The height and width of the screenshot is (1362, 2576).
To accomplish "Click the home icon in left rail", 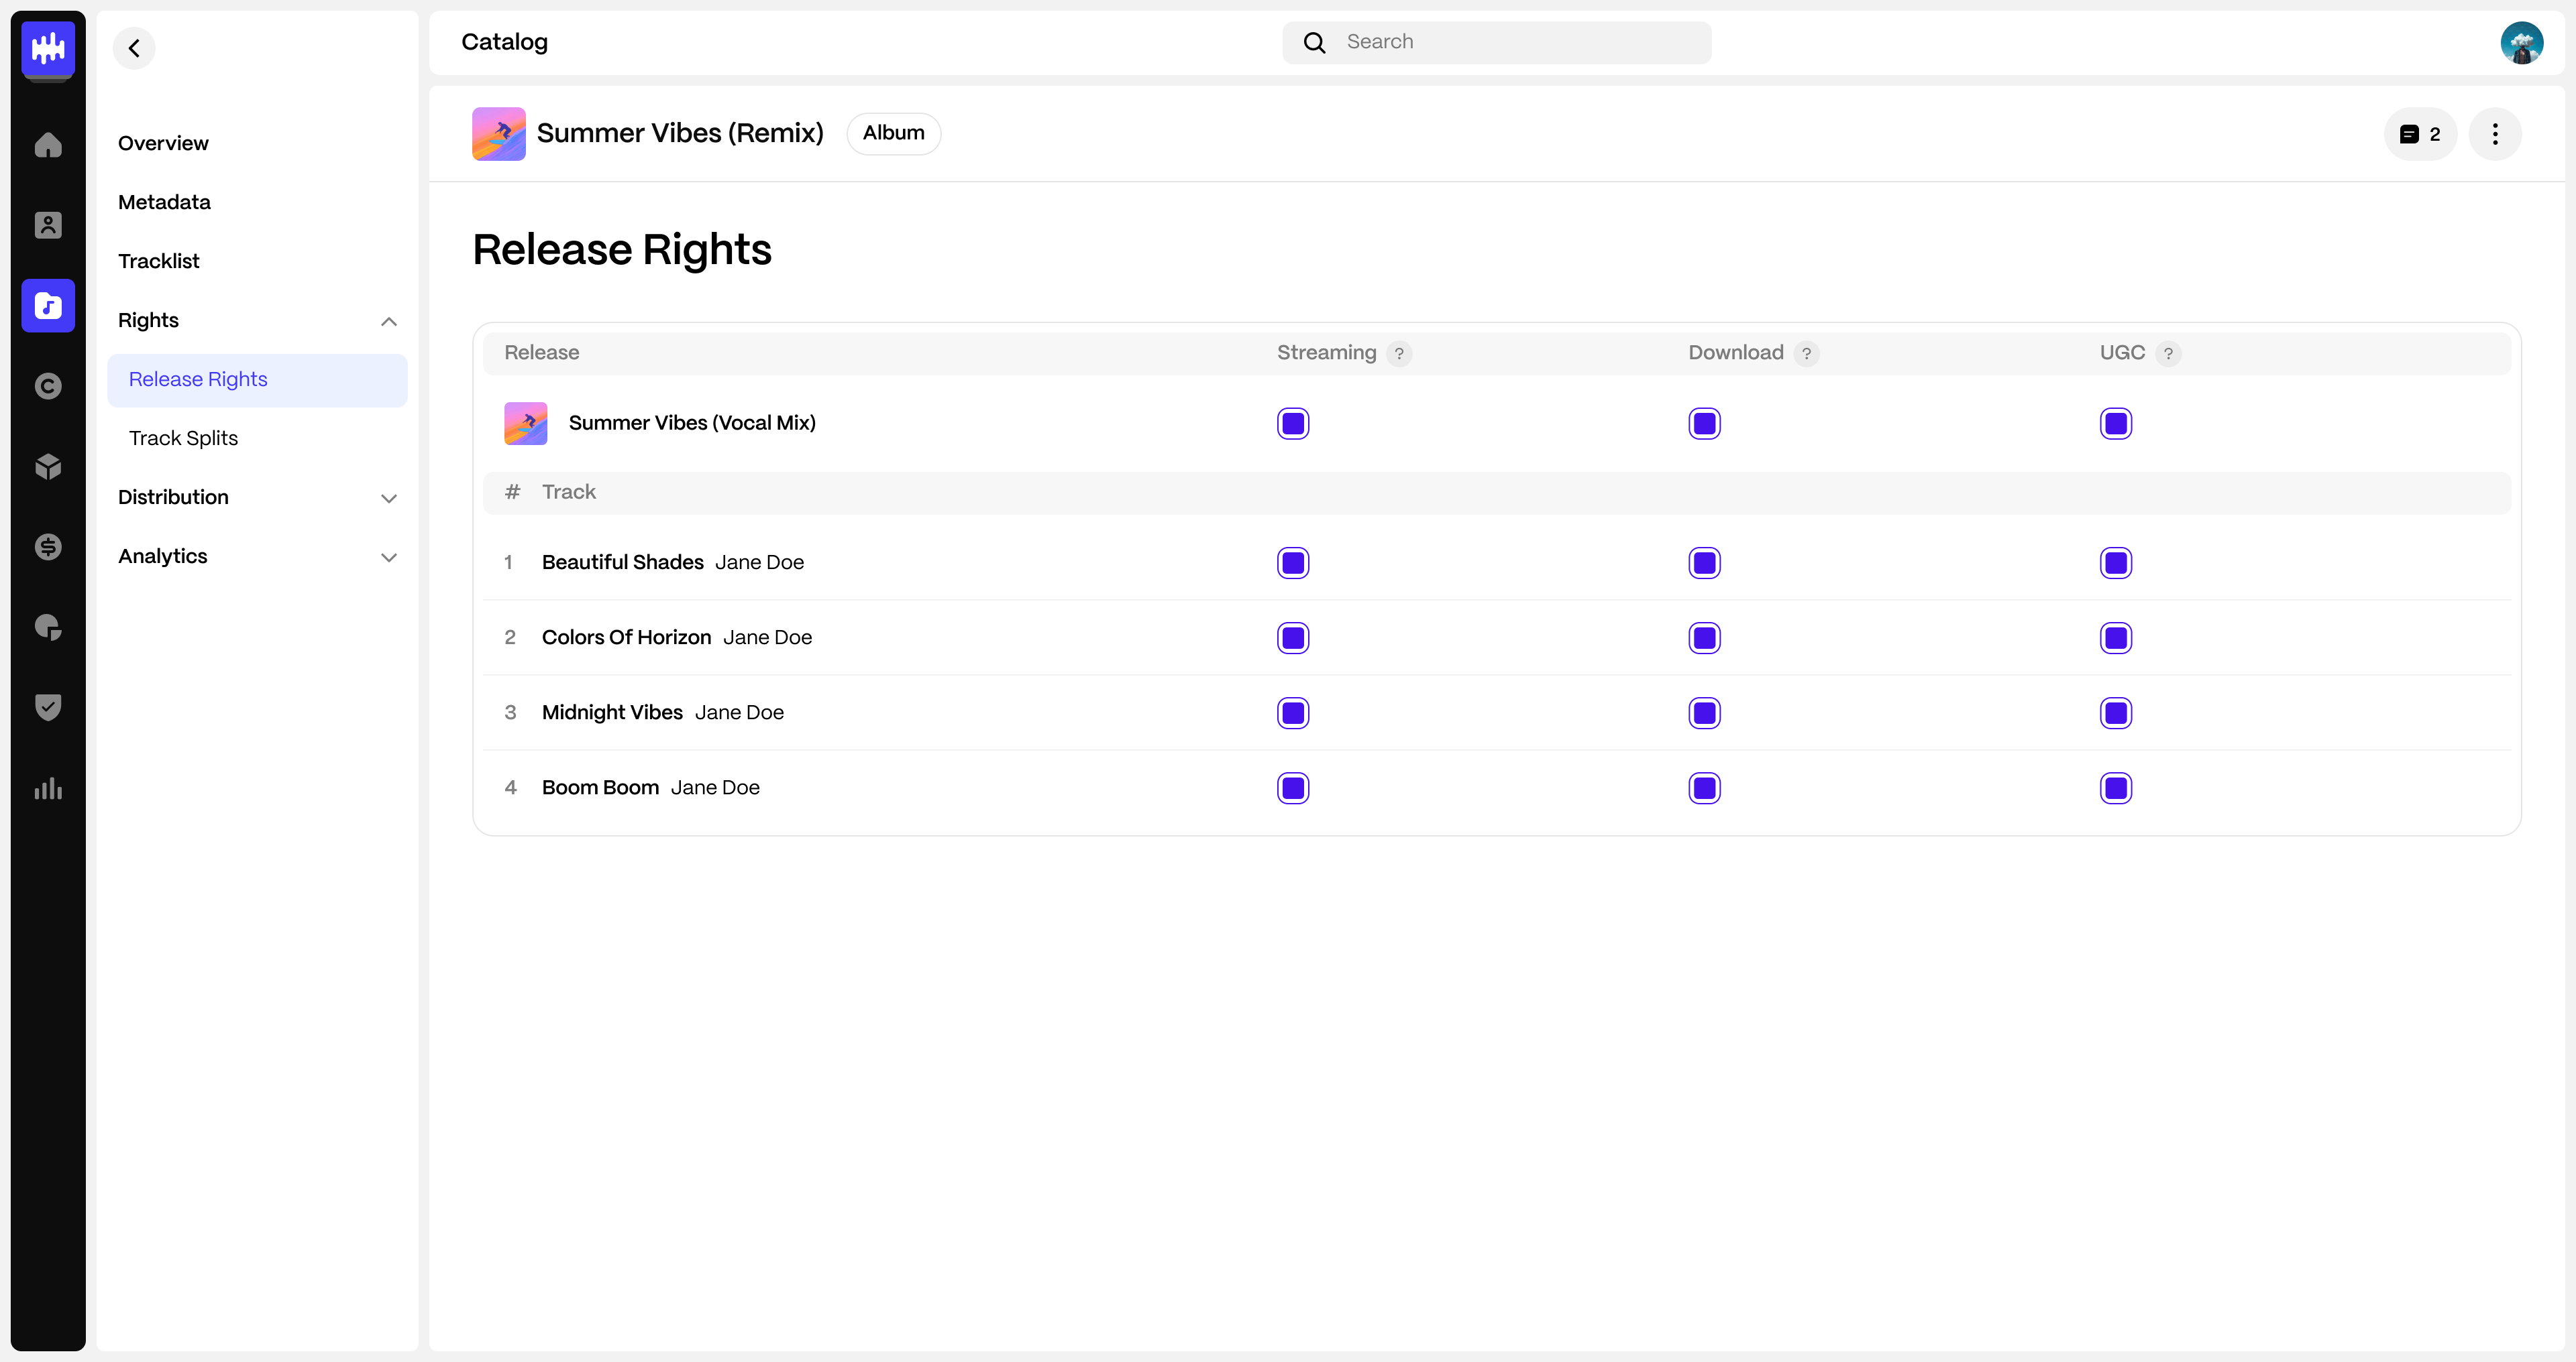I will tap(48, 145).
